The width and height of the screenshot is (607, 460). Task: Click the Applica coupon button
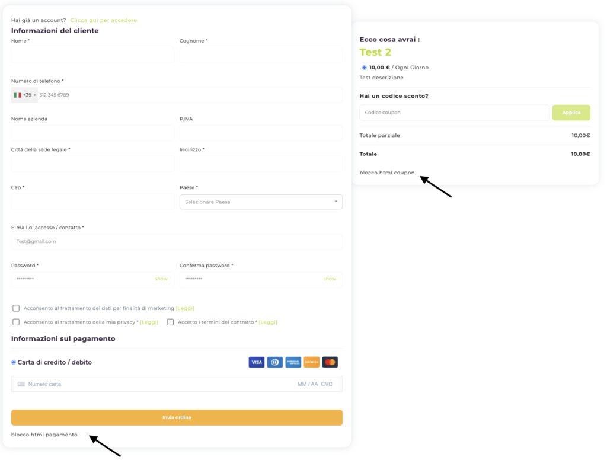coord(571,113)
